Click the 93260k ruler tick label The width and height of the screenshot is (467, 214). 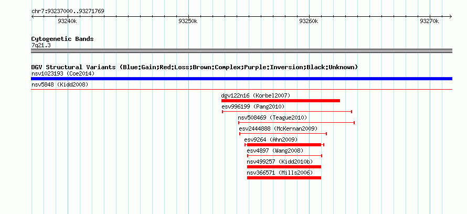tap(309, 21)
